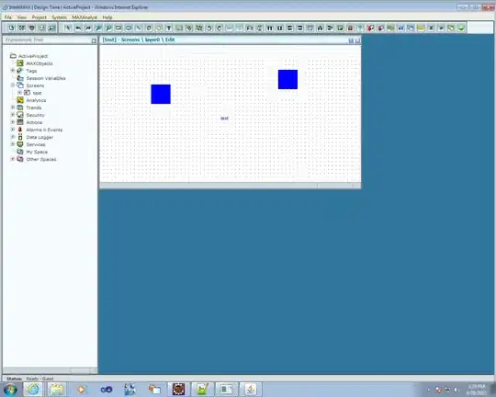Click the editor's horizontal scrollbar
This screenshot has width=496, height=397.
click(x=230, y=186)
